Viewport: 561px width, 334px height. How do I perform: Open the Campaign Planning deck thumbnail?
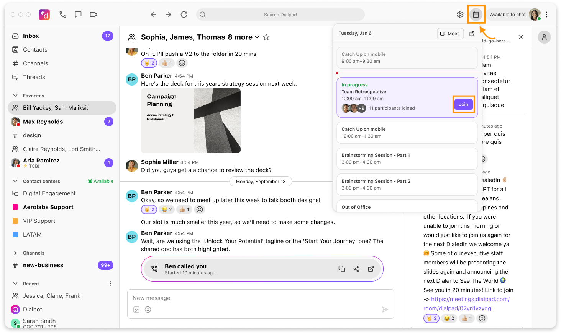[191, 121]
